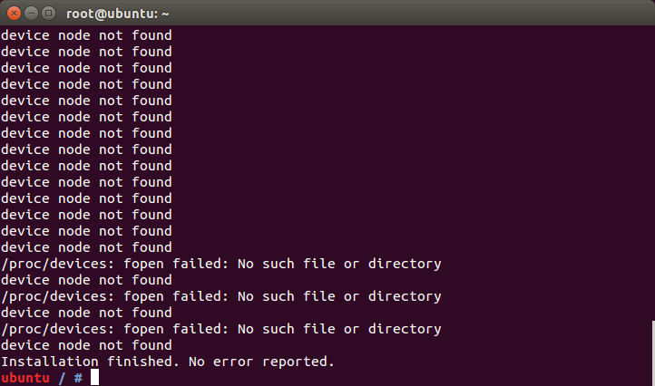Screen dimensions: 655x386
Task: Click the topmost 'device node not found' line
Action: tap(86, 35)
